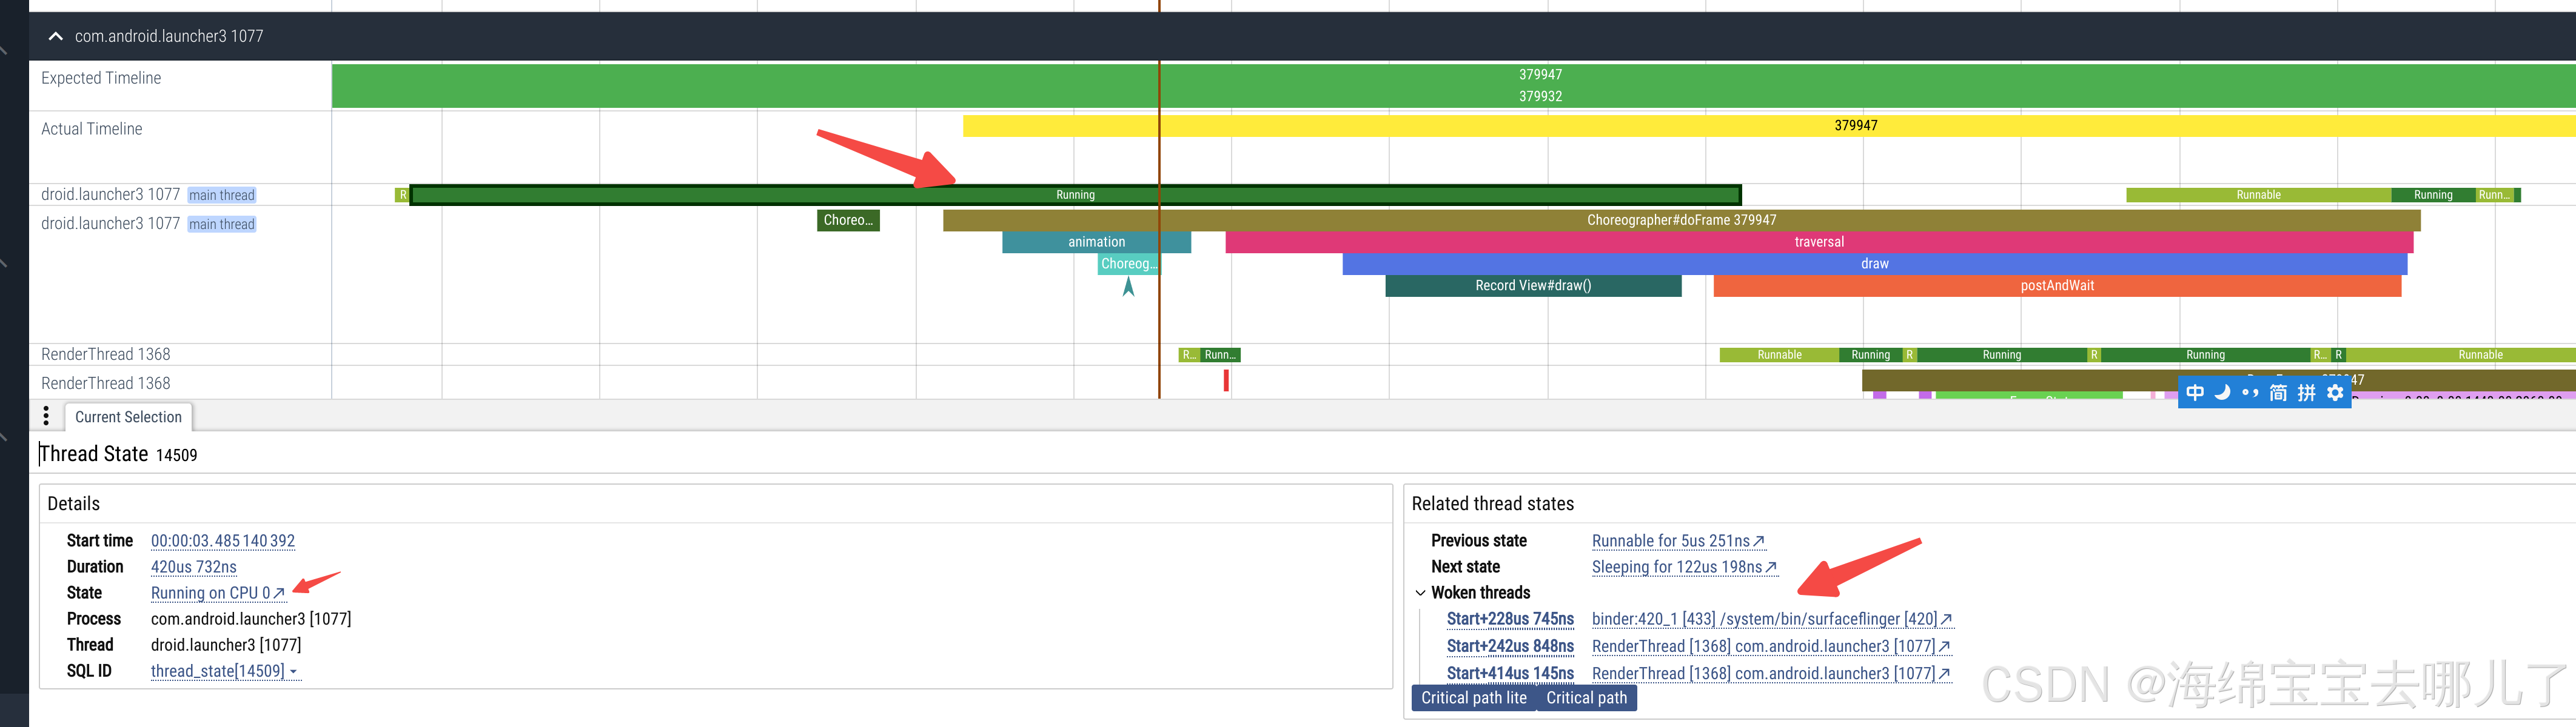Open the thread_state[14509] SQL ID dropdown

tap(224, 671)
